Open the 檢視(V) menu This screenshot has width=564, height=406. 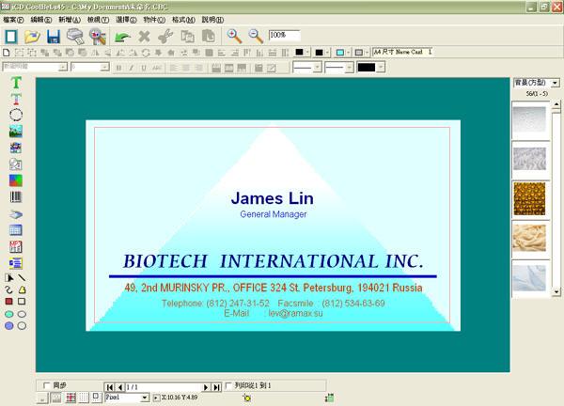[x=98, y=20]
